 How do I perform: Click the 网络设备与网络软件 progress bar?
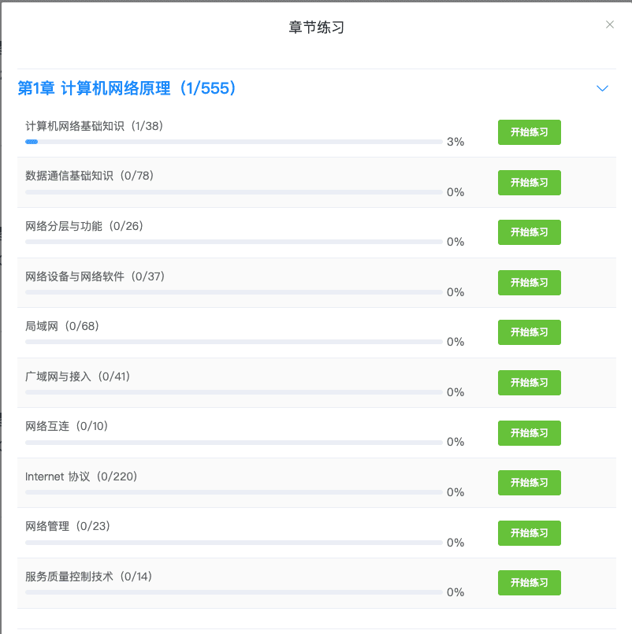[x=234, y=292]
